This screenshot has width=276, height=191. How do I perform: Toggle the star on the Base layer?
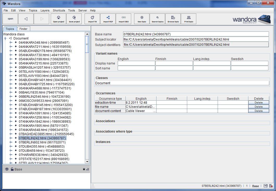[84, 169]
